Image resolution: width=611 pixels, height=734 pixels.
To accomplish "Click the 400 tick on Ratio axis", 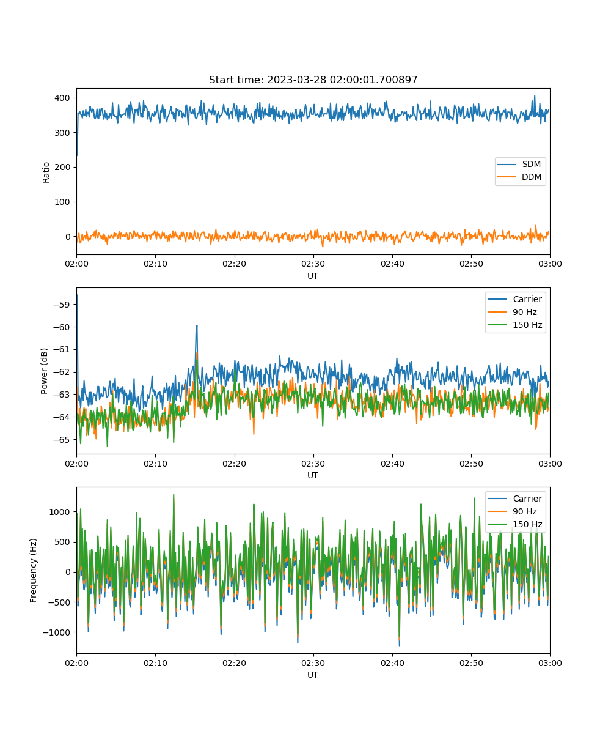I will coord(63,98).
